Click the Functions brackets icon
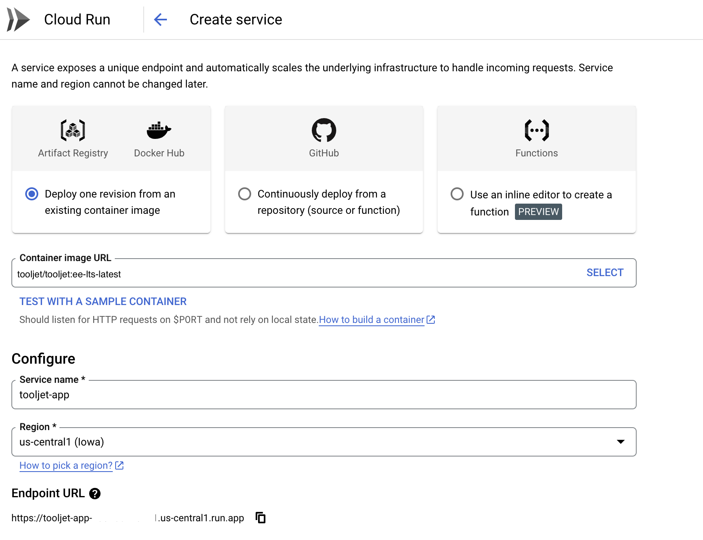The width and height of the screenshot is (703, 540). (537, 130)
